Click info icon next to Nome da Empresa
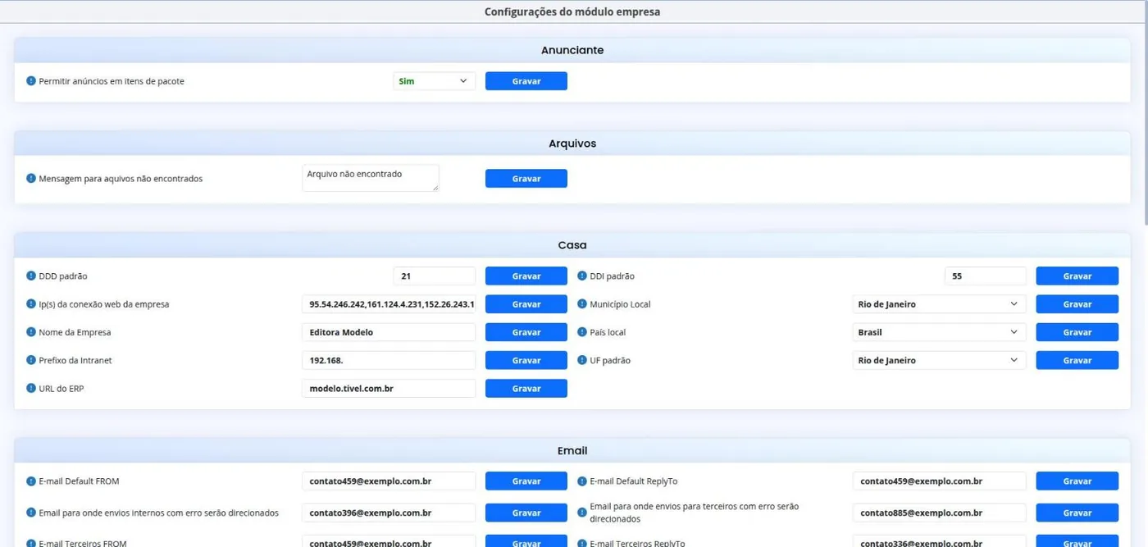 pos(31,332)
